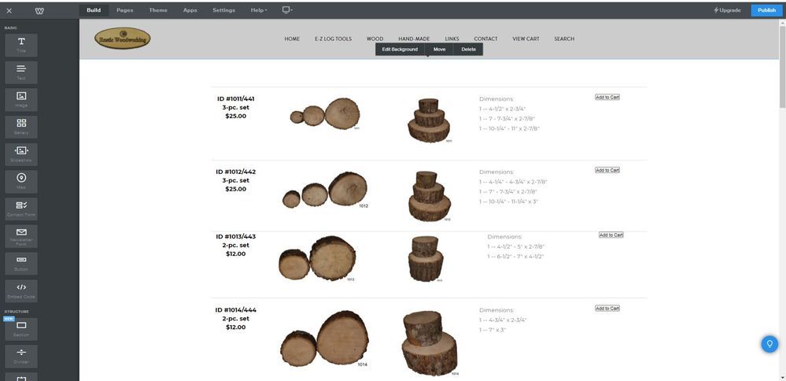Click the Rustic Woodworking logo image
786x381 pixels.
122,38
